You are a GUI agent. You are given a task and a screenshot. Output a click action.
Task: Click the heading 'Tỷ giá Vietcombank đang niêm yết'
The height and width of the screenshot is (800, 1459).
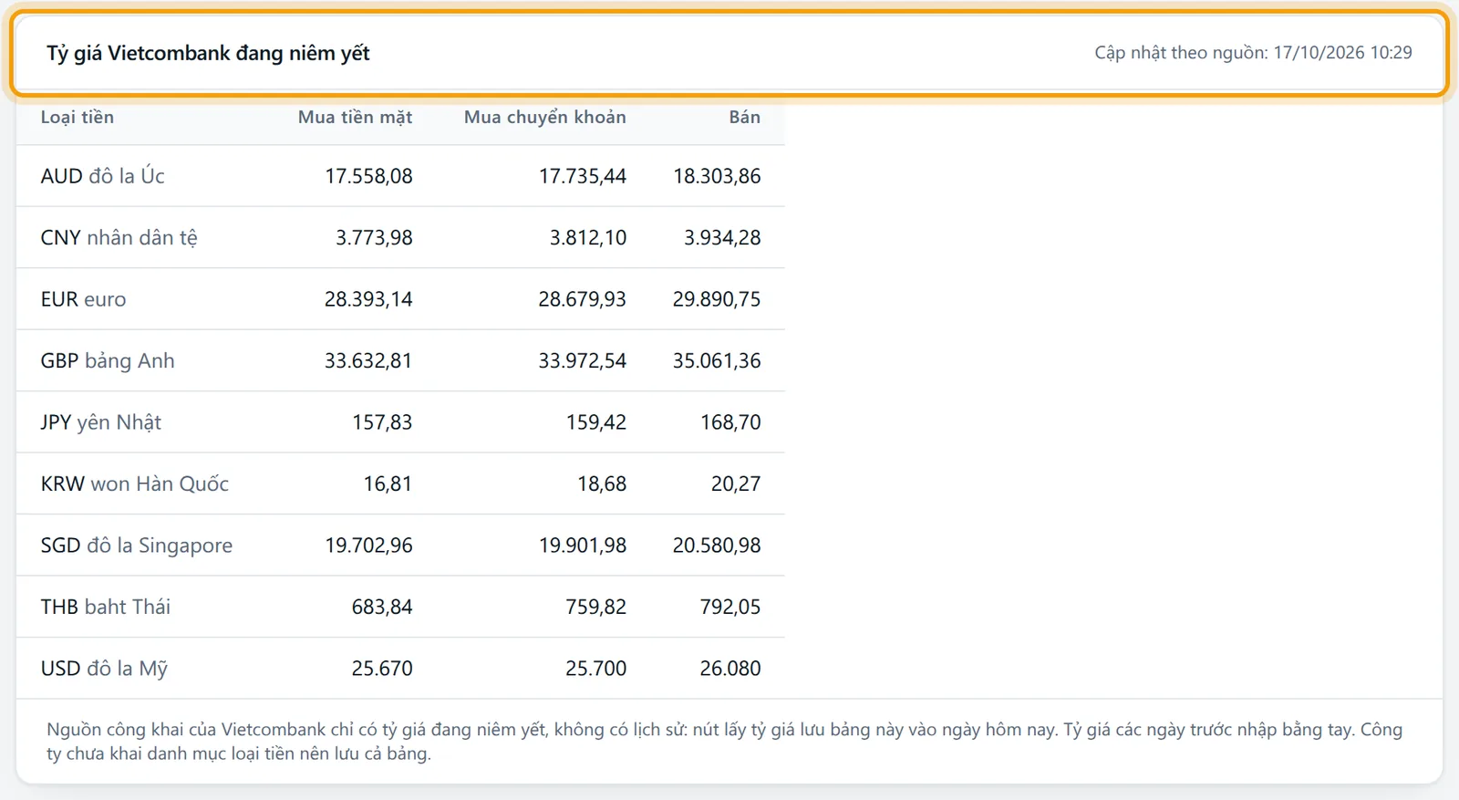pyautogui.click(x=208, y=53)
